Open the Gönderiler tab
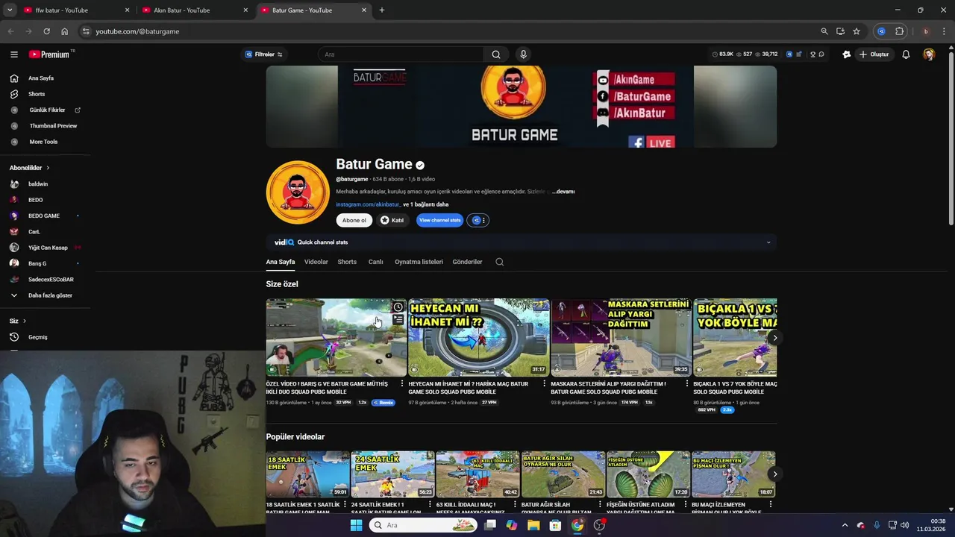This screenshot has width=955, height=537. [467, 262]
